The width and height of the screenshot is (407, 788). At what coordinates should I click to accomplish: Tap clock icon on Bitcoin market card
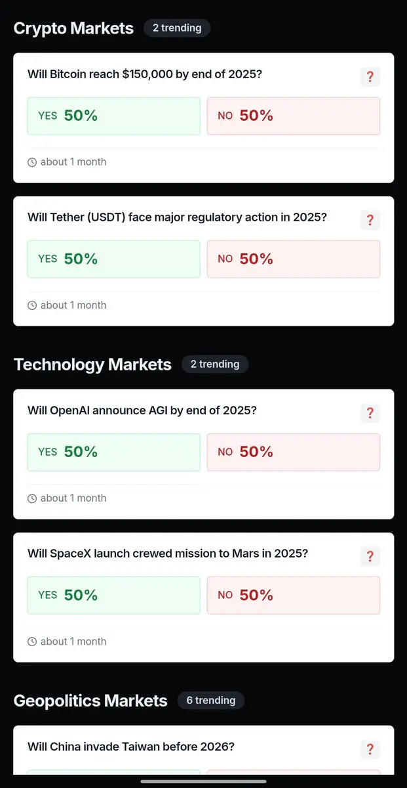32,162
